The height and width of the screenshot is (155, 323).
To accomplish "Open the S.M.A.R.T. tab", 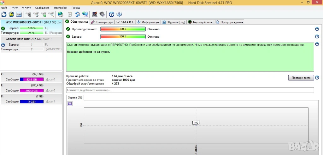I will click(125, 22).
